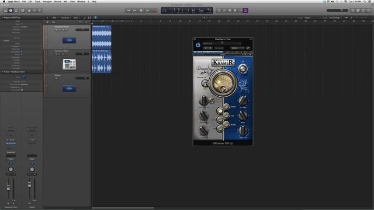The image size is (374, 210).
Task: Select the Flashback Choir region in timeline
Action: click(102, 37)
